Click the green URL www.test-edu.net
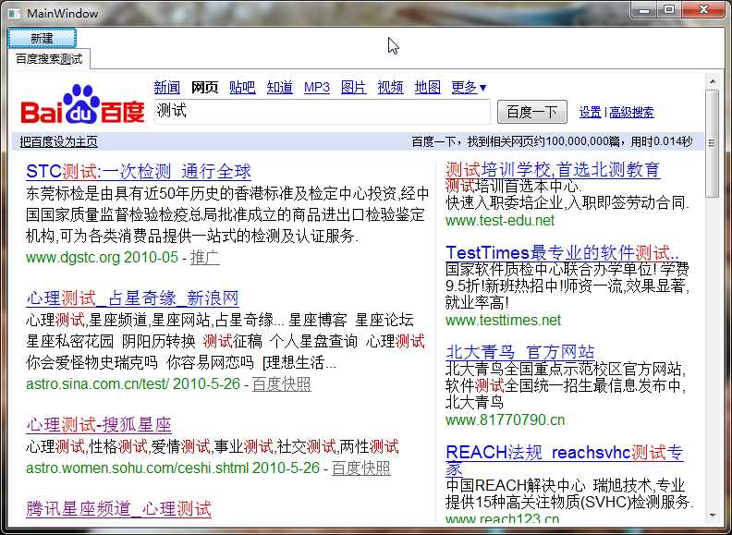This screenshot has height=535, width=732. pos(500,220)
